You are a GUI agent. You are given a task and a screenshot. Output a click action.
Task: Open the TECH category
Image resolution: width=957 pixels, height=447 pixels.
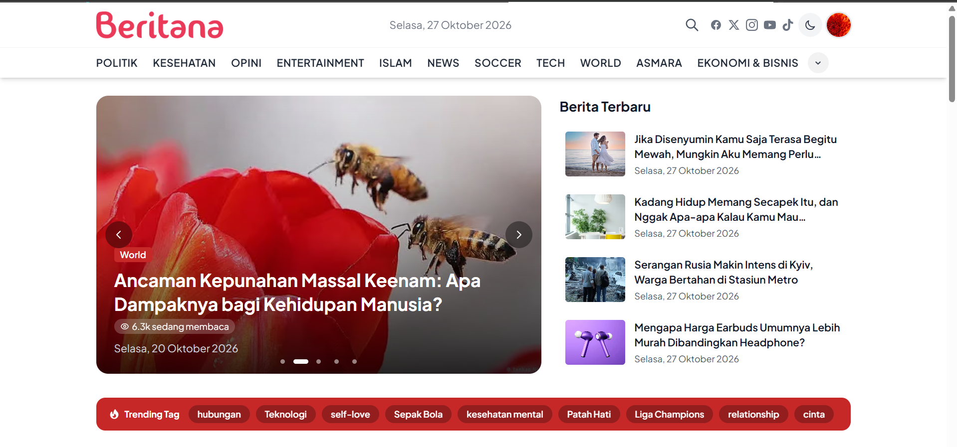click(551, 63)
